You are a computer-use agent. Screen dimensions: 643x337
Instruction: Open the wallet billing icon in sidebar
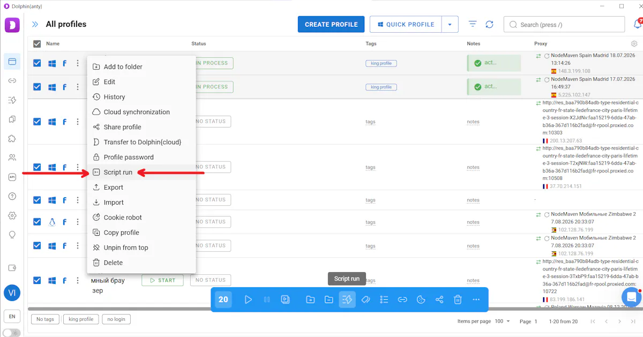(x=12, y=268)
